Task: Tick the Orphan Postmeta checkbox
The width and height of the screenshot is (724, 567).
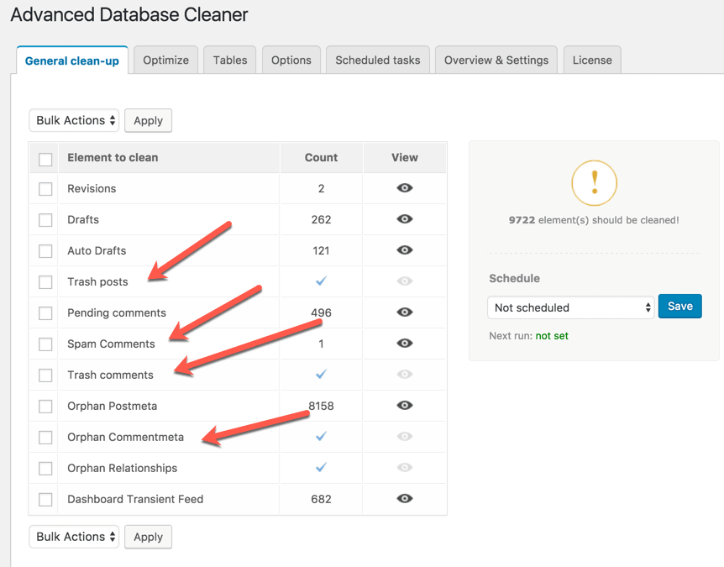Action: coord(45,407)
